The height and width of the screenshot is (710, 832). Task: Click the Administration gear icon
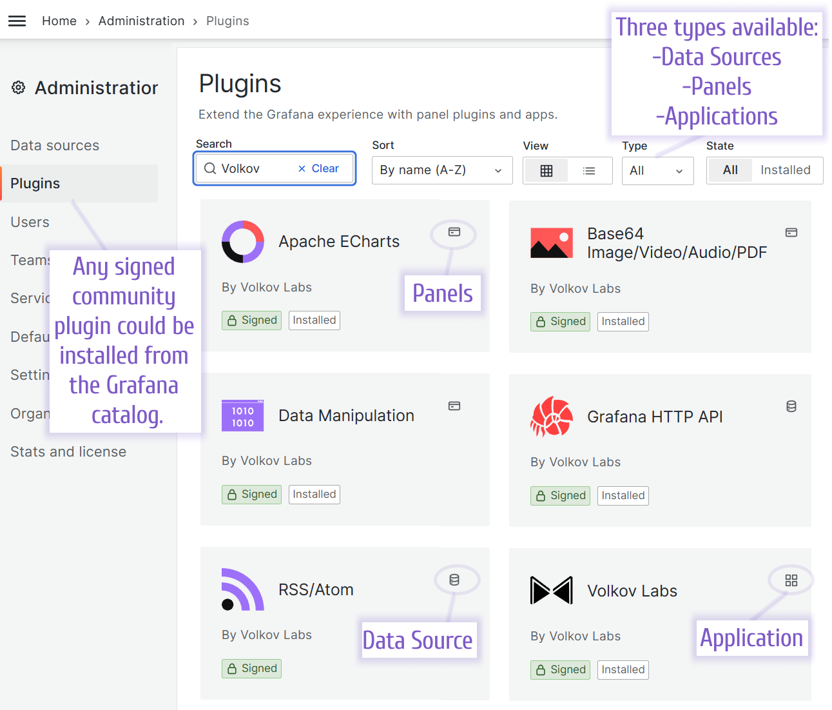19,88
